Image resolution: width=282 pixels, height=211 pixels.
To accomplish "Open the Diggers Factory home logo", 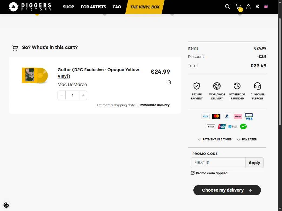I will tap(30, 7).
